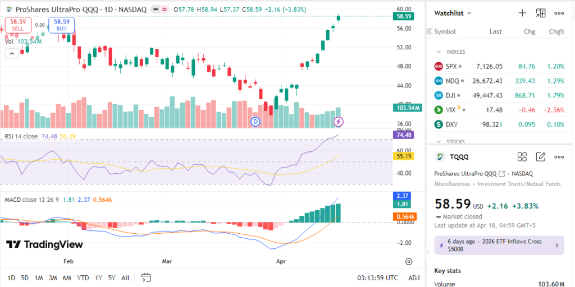Screen dimensions: 575x287
Task: Open the watchlist three-dot options menu
Action: coord(559,13)
